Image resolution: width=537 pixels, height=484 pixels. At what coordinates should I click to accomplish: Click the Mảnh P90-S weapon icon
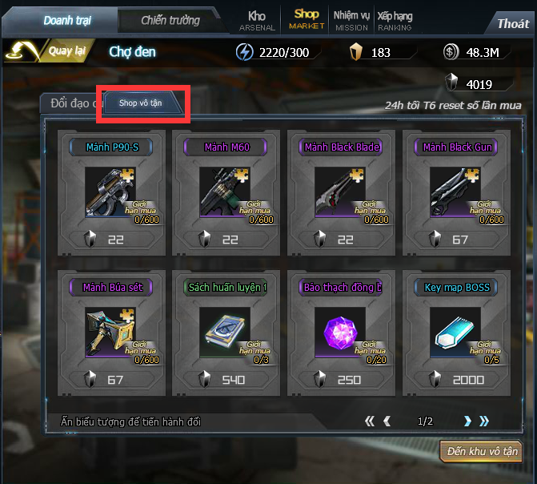110,192
